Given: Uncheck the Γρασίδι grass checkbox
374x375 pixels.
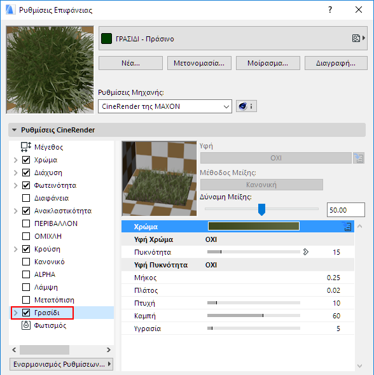Looking at the screenshot, I should (26, 313).
